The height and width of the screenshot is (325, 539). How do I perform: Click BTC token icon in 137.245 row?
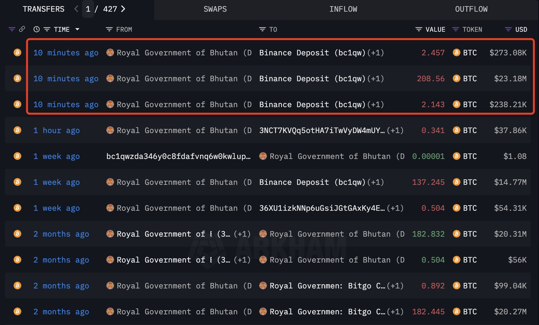tap(457, 182)
